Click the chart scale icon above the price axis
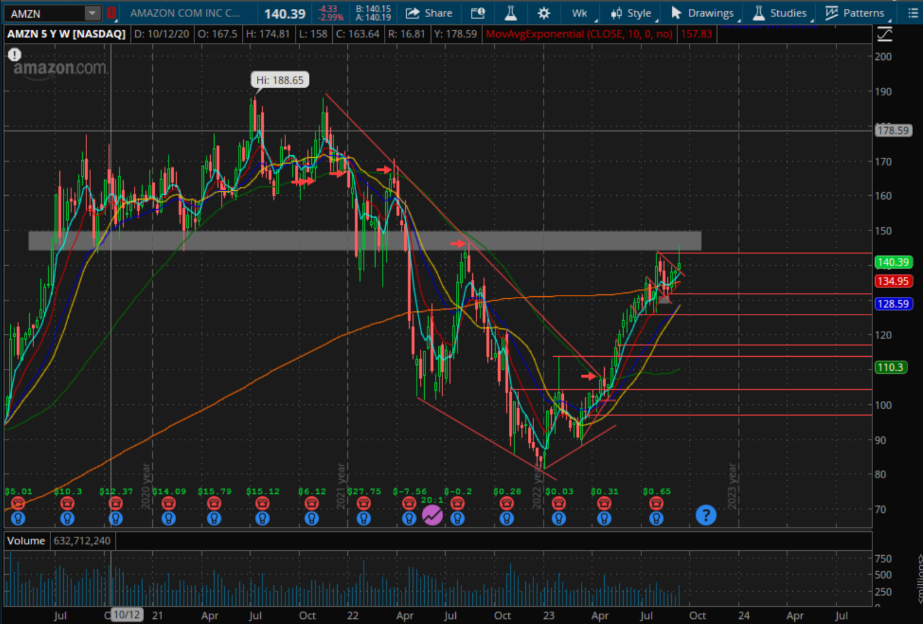The image size is (923, 624). [x=885, y=34]
